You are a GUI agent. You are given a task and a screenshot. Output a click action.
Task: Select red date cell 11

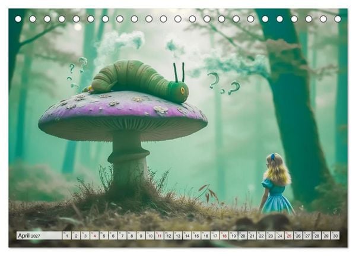[160, 236]
